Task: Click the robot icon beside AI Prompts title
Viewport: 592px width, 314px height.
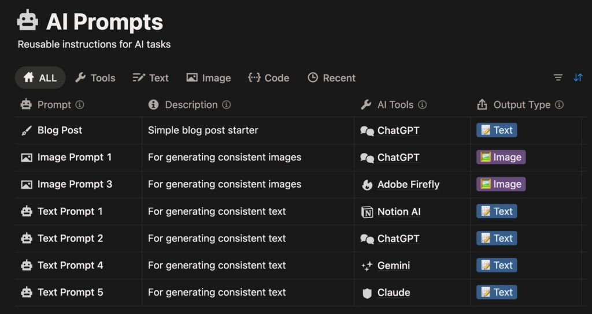Action: click(x=28, y=20)
